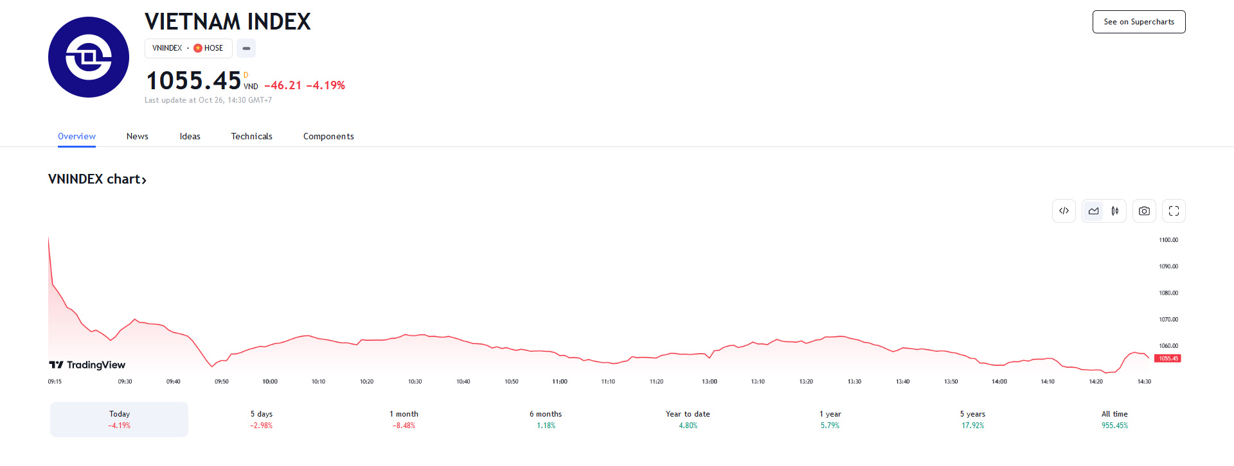Choose the Year to date range
The image size is (1234, 466).
[x=688, y=419]
